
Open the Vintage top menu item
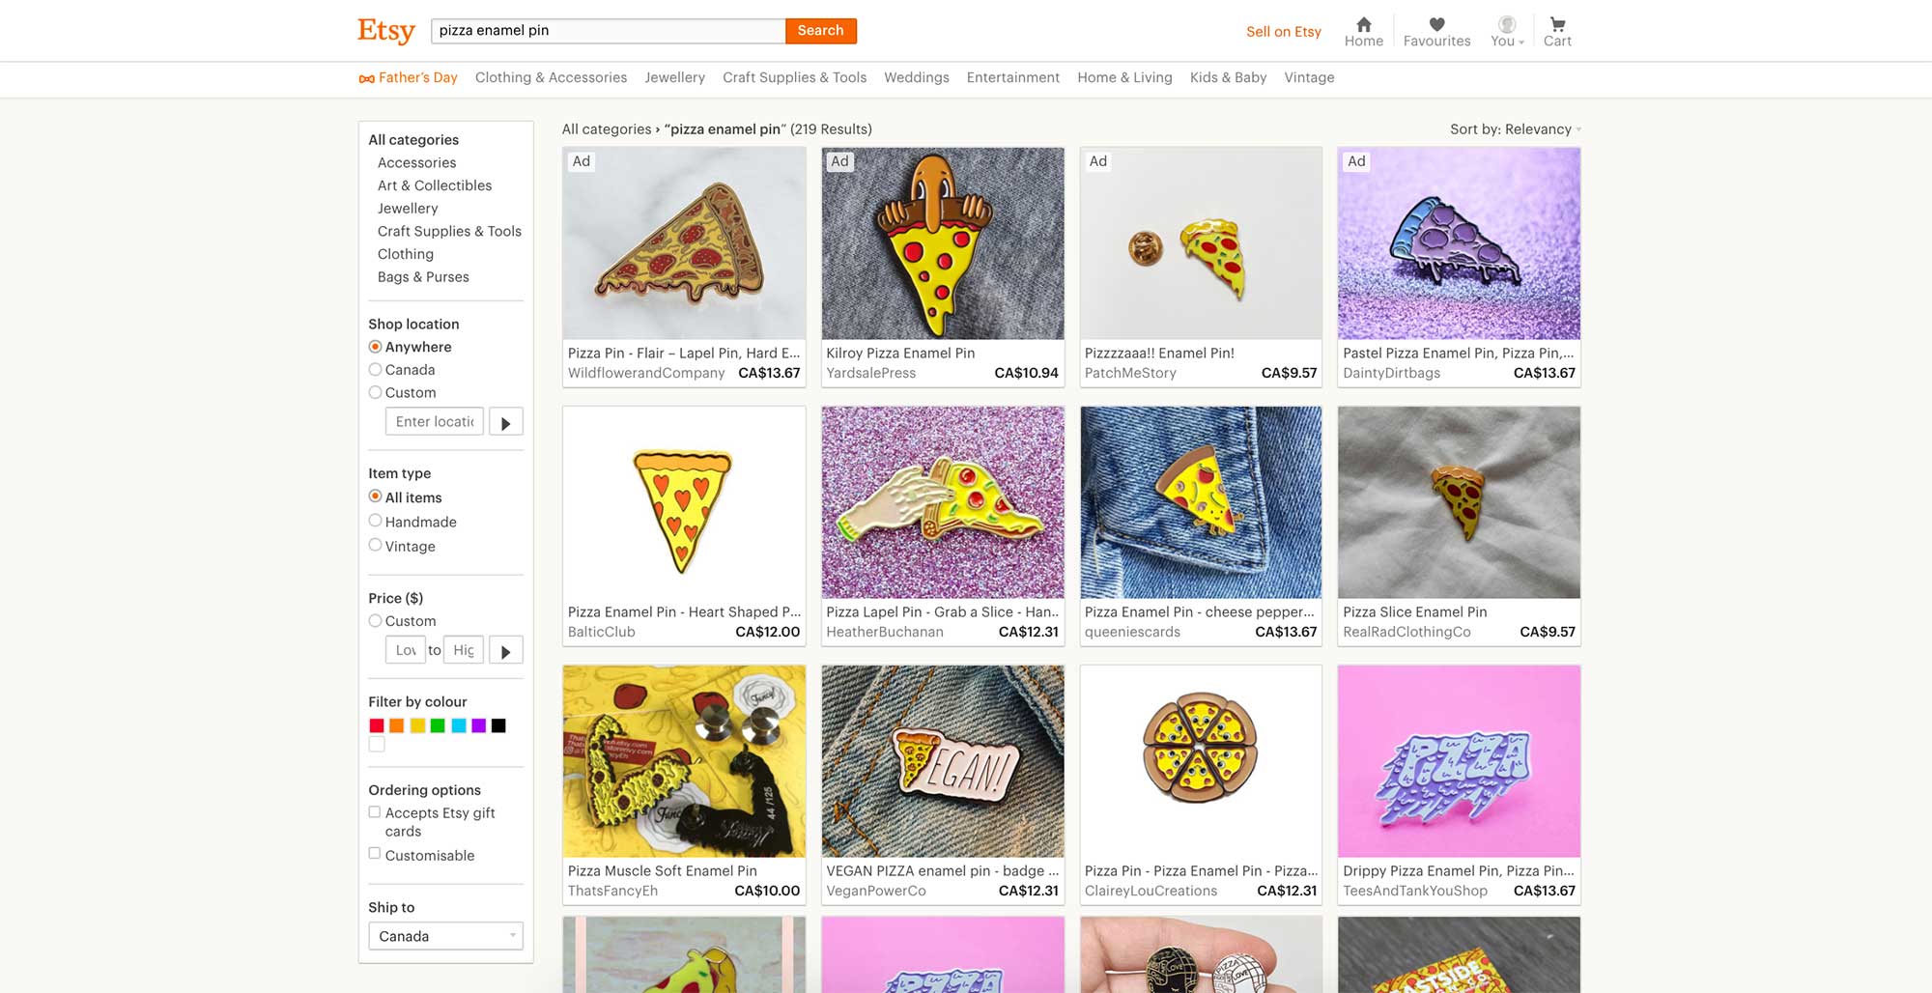point(1309,77)
